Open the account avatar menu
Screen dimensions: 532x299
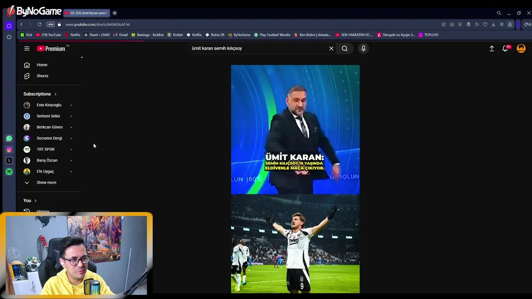point(521,49)
